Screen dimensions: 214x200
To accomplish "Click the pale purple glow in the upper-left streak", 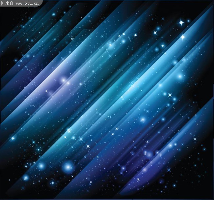I will 63,80.
